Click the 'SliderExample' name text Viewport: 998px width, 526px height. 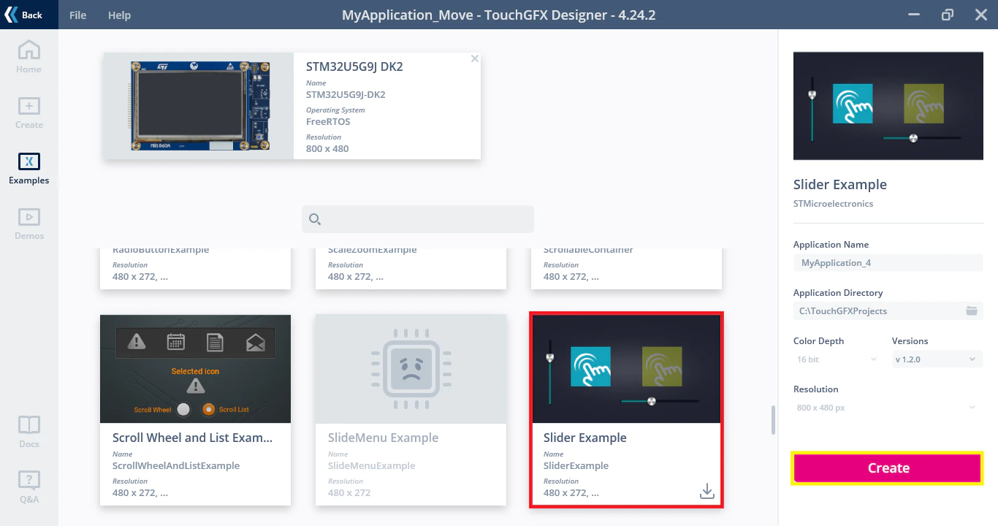[x=576, y=466]
